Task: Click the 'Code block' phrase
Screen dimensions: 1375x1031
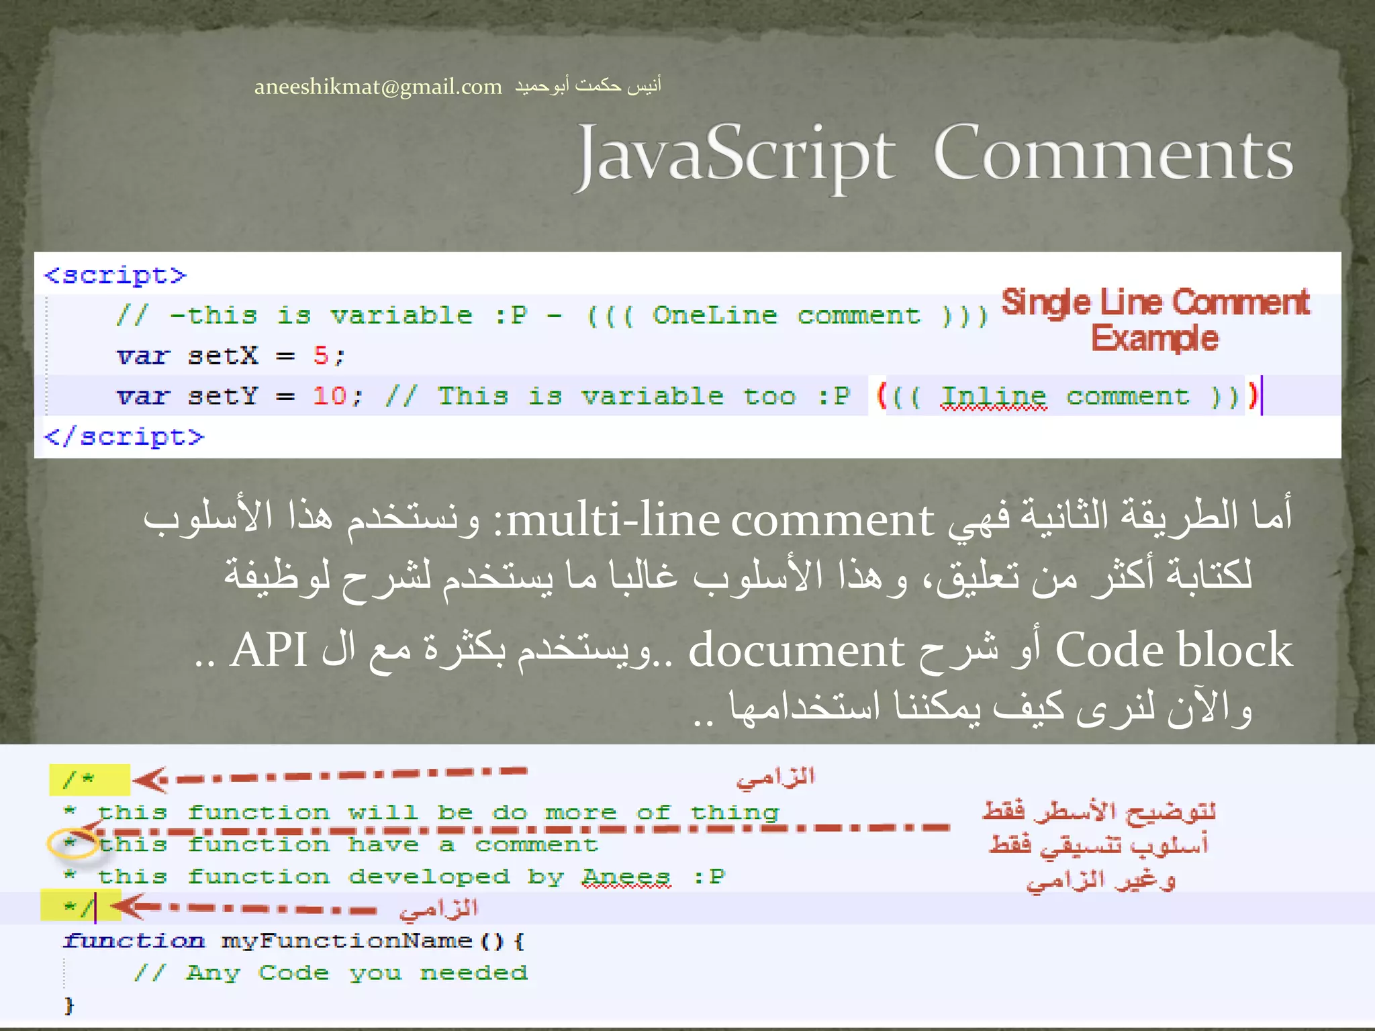Action: pyautogui.click(x=1174, y=650)
